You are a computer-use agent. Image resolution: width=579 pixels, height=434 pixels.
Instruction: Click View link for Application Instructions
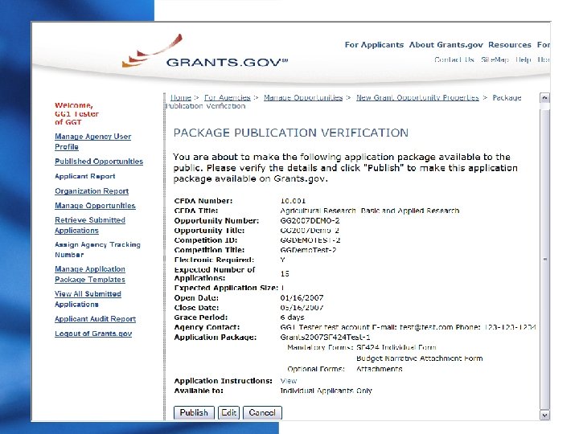click(289, 381)
